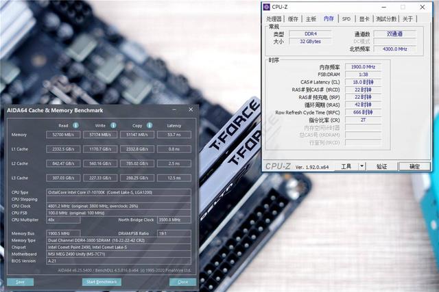439x292 pixels.
Task: Switch to the SPD tab in CPU-Z
Action: pyautogui.click(x=346, y=19)
